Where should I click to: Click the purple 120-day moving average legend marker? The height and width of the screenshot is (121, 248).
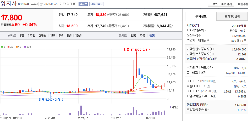click(x=25, y=47)
